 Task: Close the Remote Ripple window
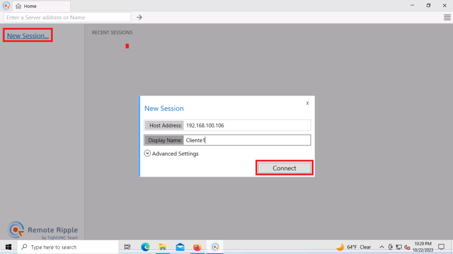click(445, 5)
